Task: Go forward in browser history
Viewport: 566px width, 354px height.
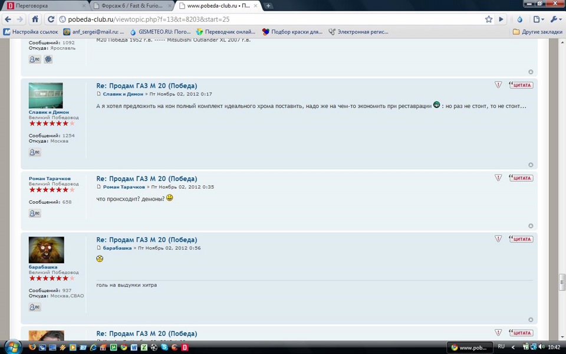Action: click(20, 19)
